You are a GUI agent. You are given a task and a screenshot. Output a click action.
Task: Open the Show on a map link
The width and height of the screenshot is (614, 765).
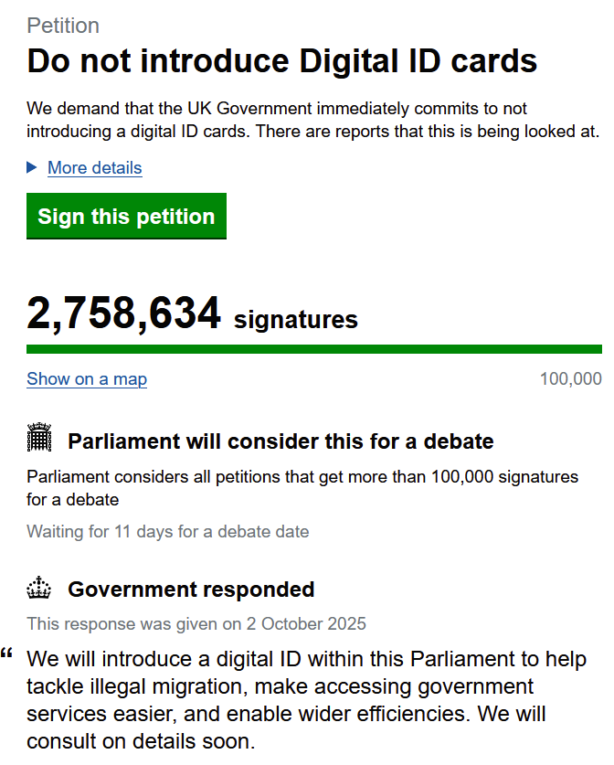(x=87, y=378)
